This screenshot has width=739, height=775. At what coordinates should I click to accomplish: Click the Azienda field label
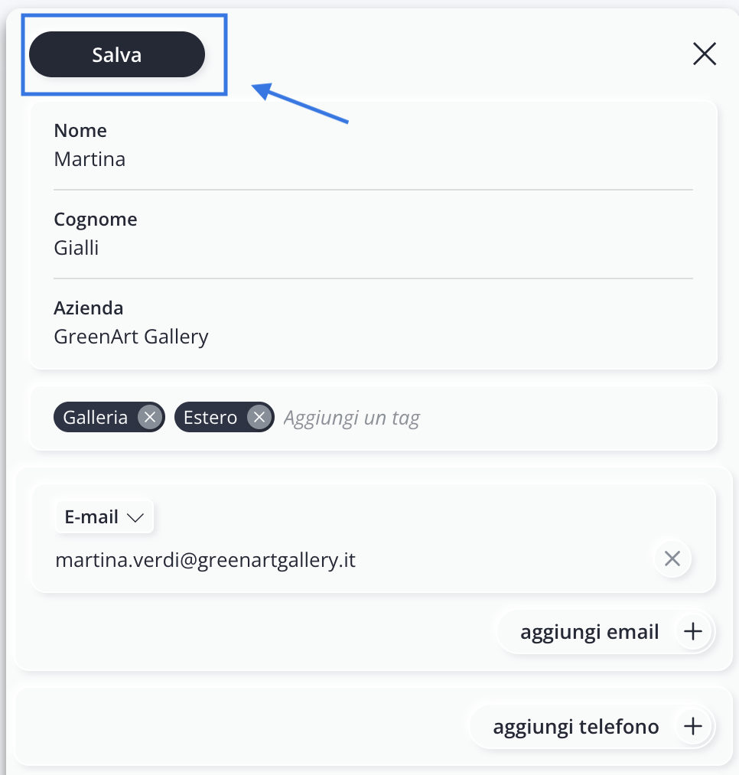tap(89, 308)
